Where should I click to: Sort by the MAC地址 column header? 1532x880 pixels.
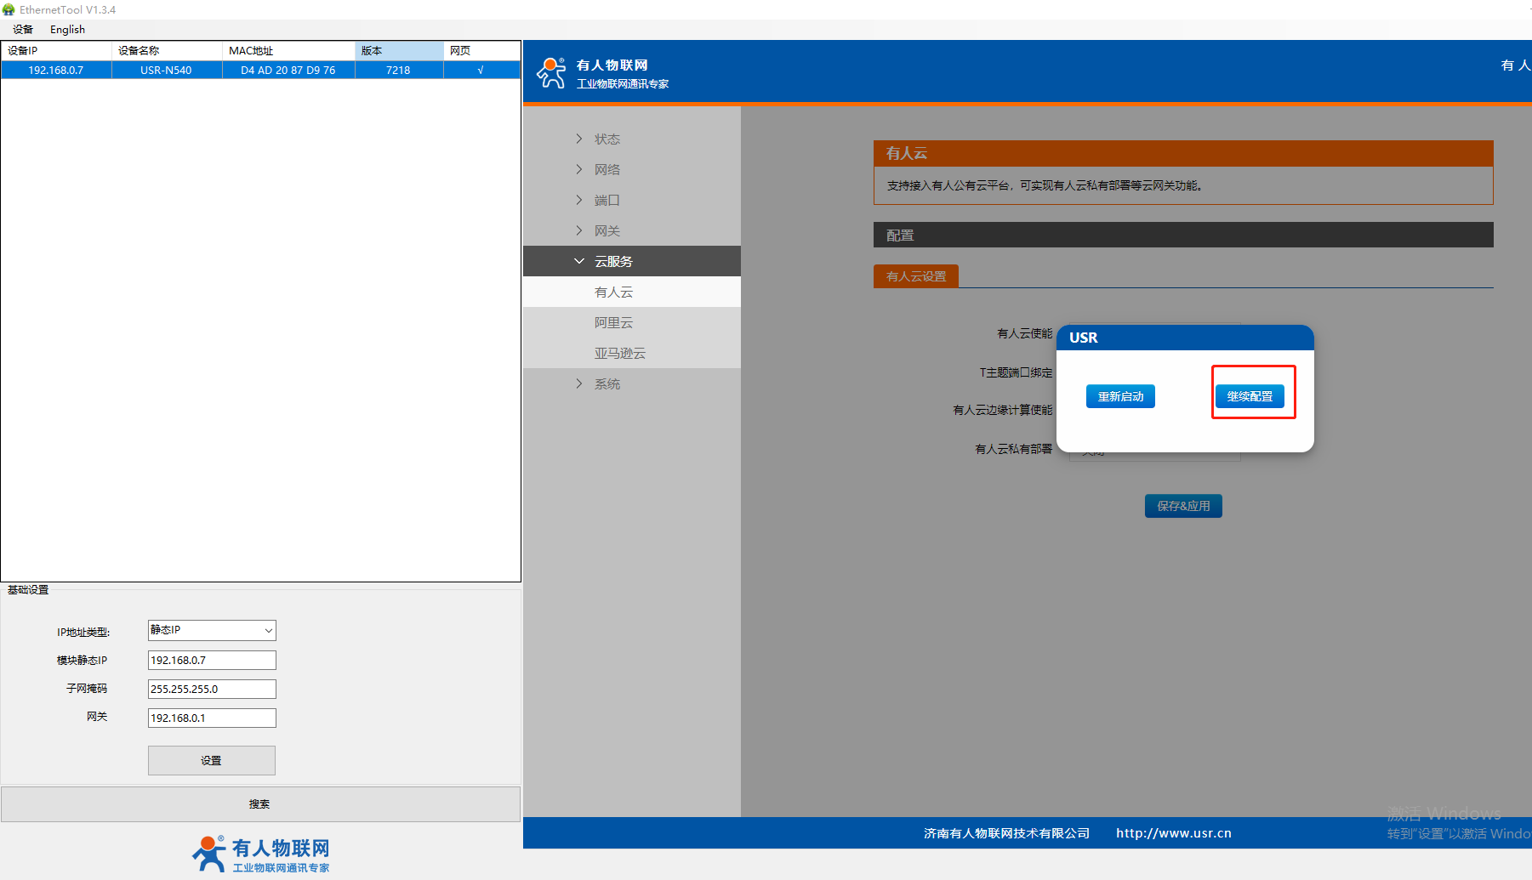coord(288,51)
